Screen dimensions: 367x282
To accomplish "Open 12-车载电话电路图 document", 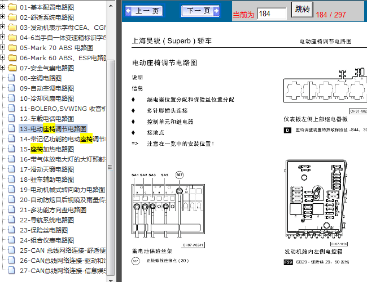I will (47, 119).
